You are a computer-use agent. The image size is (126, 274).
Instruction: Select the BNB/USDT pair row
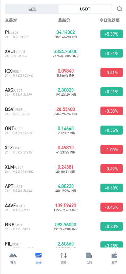pos(63,226)
